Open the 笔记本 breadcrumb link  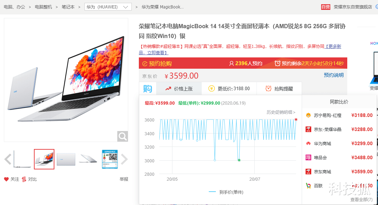pos(68,7)
